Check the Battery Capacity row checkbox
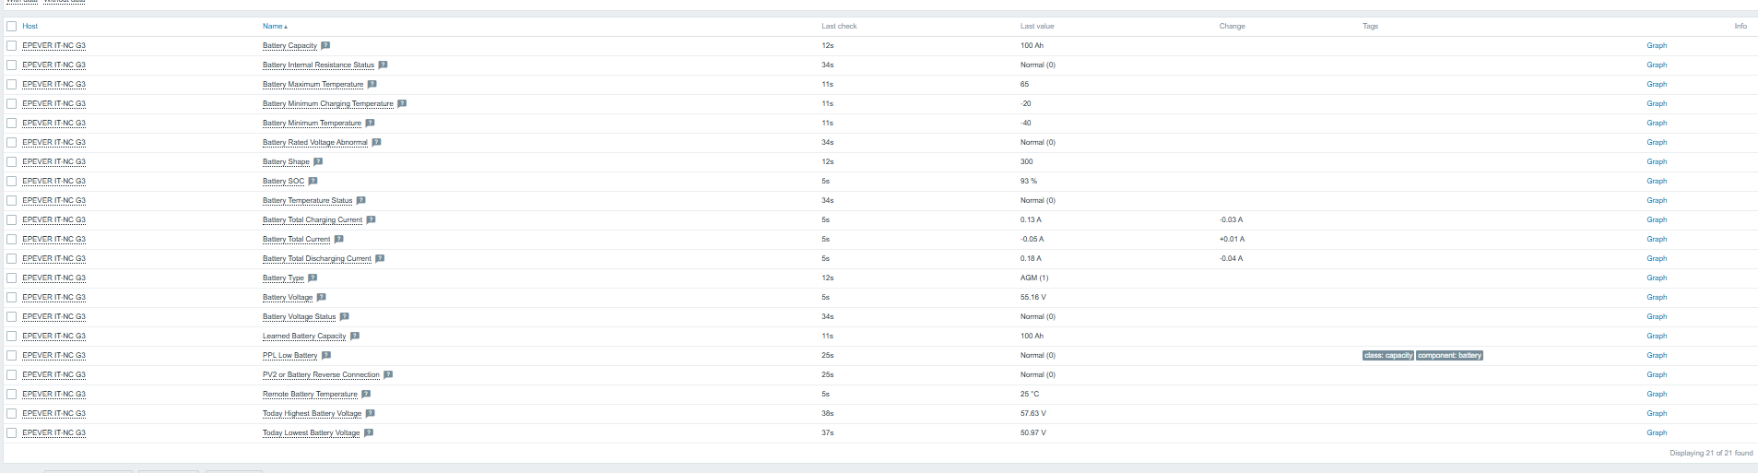 pos(12,45)
